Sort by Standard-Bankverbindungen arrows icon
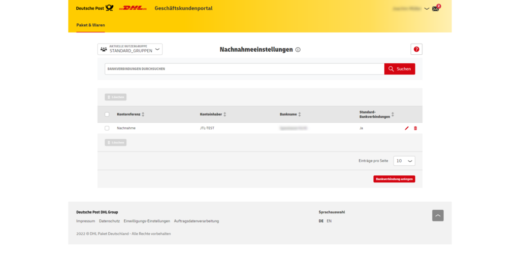520x262 pixels. [x=393, y=115]
